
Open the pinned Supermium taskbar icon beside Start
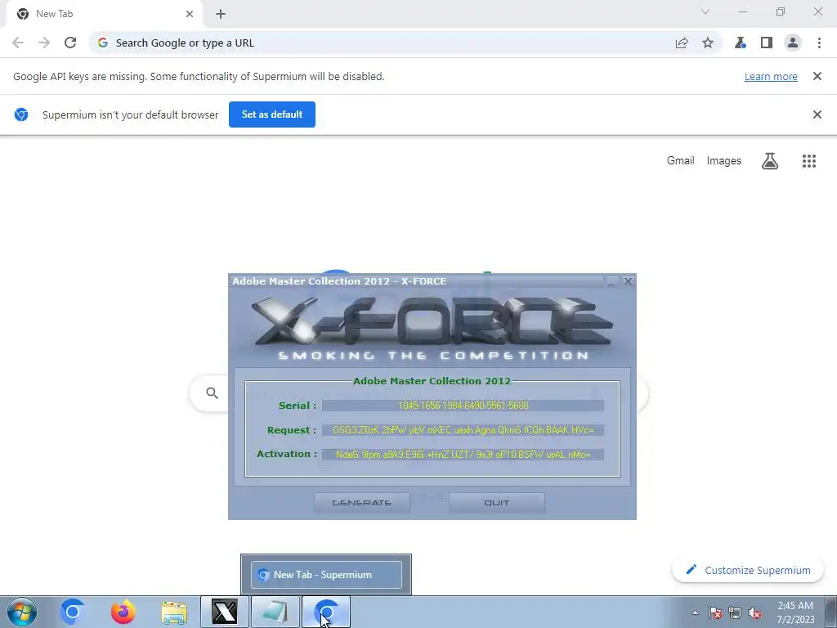tap(72, 612)
